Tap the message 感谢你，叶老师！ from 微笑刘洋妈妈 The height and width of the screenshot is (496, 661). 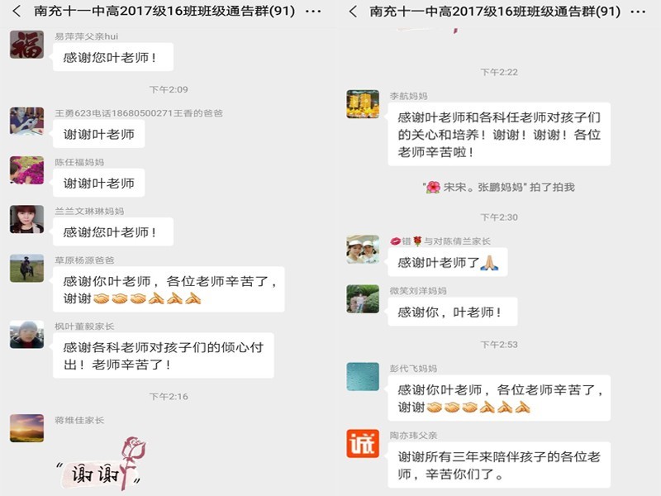click(452, 312)
